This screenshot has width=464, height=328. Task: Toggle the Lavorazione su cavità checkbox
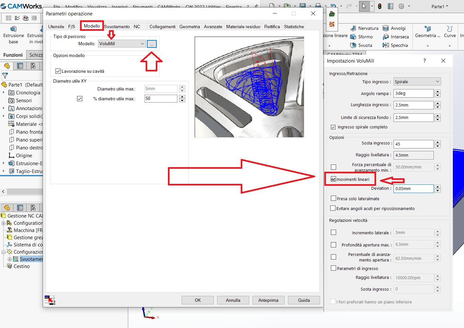58,71
